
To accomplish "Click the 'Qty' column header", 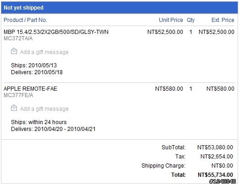I will pyautogui.click(x=190, y=20).
